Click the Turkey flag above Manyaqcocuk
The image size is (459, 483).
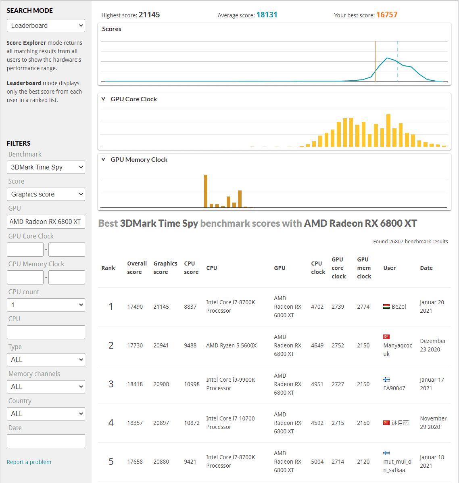point(386,337)
